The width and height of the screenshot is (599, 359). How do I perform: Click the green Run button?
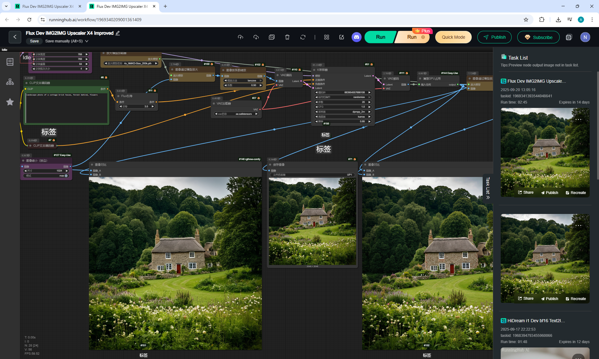coord(380,37)
